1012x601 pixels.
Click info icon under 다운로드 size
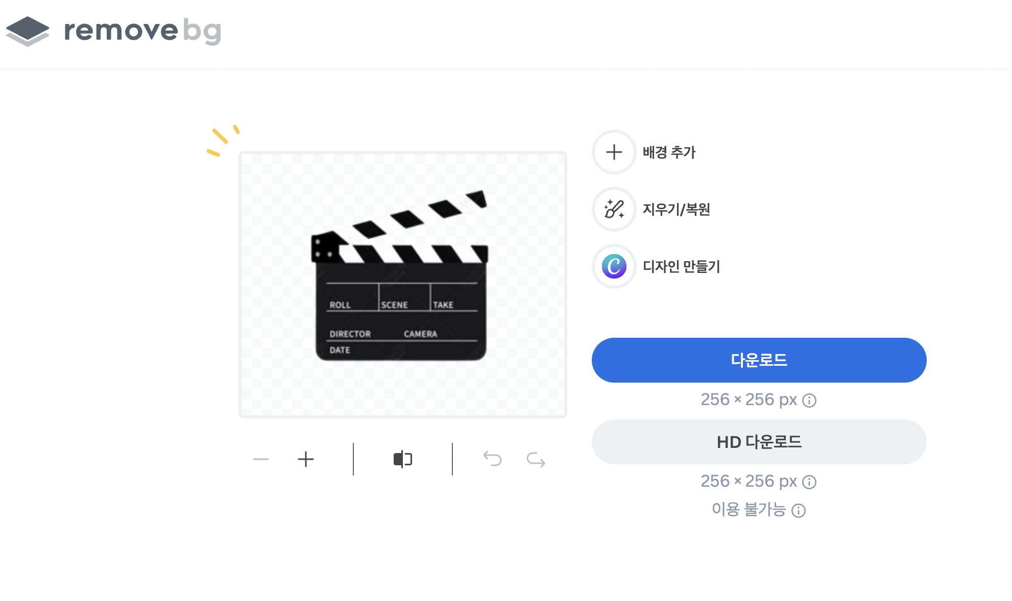point(809,400)
